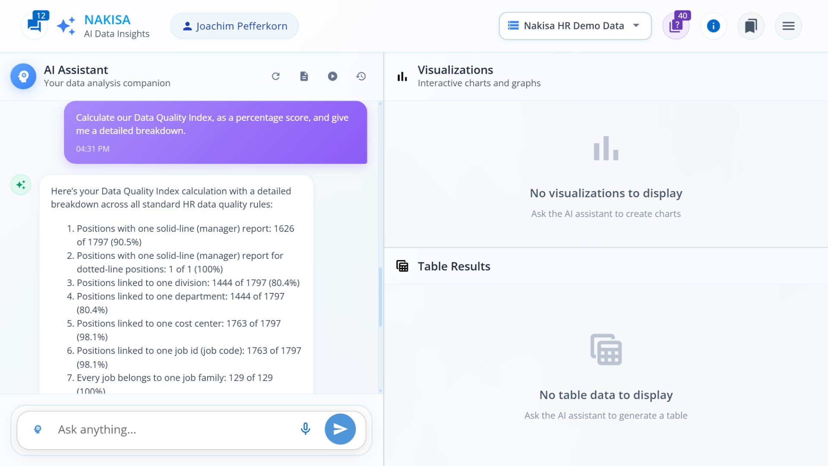The width and height of the screenshot is (828, 466).
Task: Send the message with the arrow button
Action: pyautogui.click(x=340, y=429)
